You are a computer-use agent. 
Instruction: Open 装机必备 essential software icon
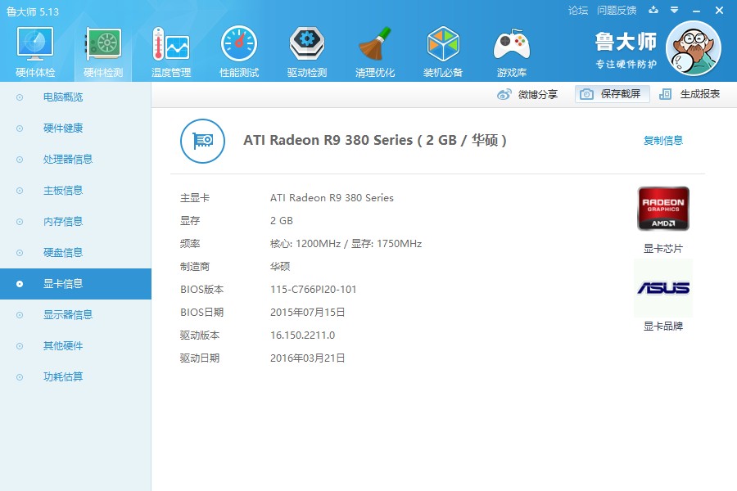click(443, 43)
